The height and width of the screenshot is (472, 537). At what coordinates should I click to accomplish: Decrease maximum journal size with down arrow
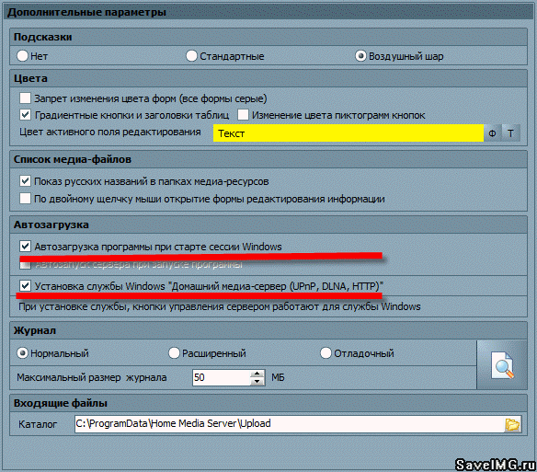tap(257, 382)
